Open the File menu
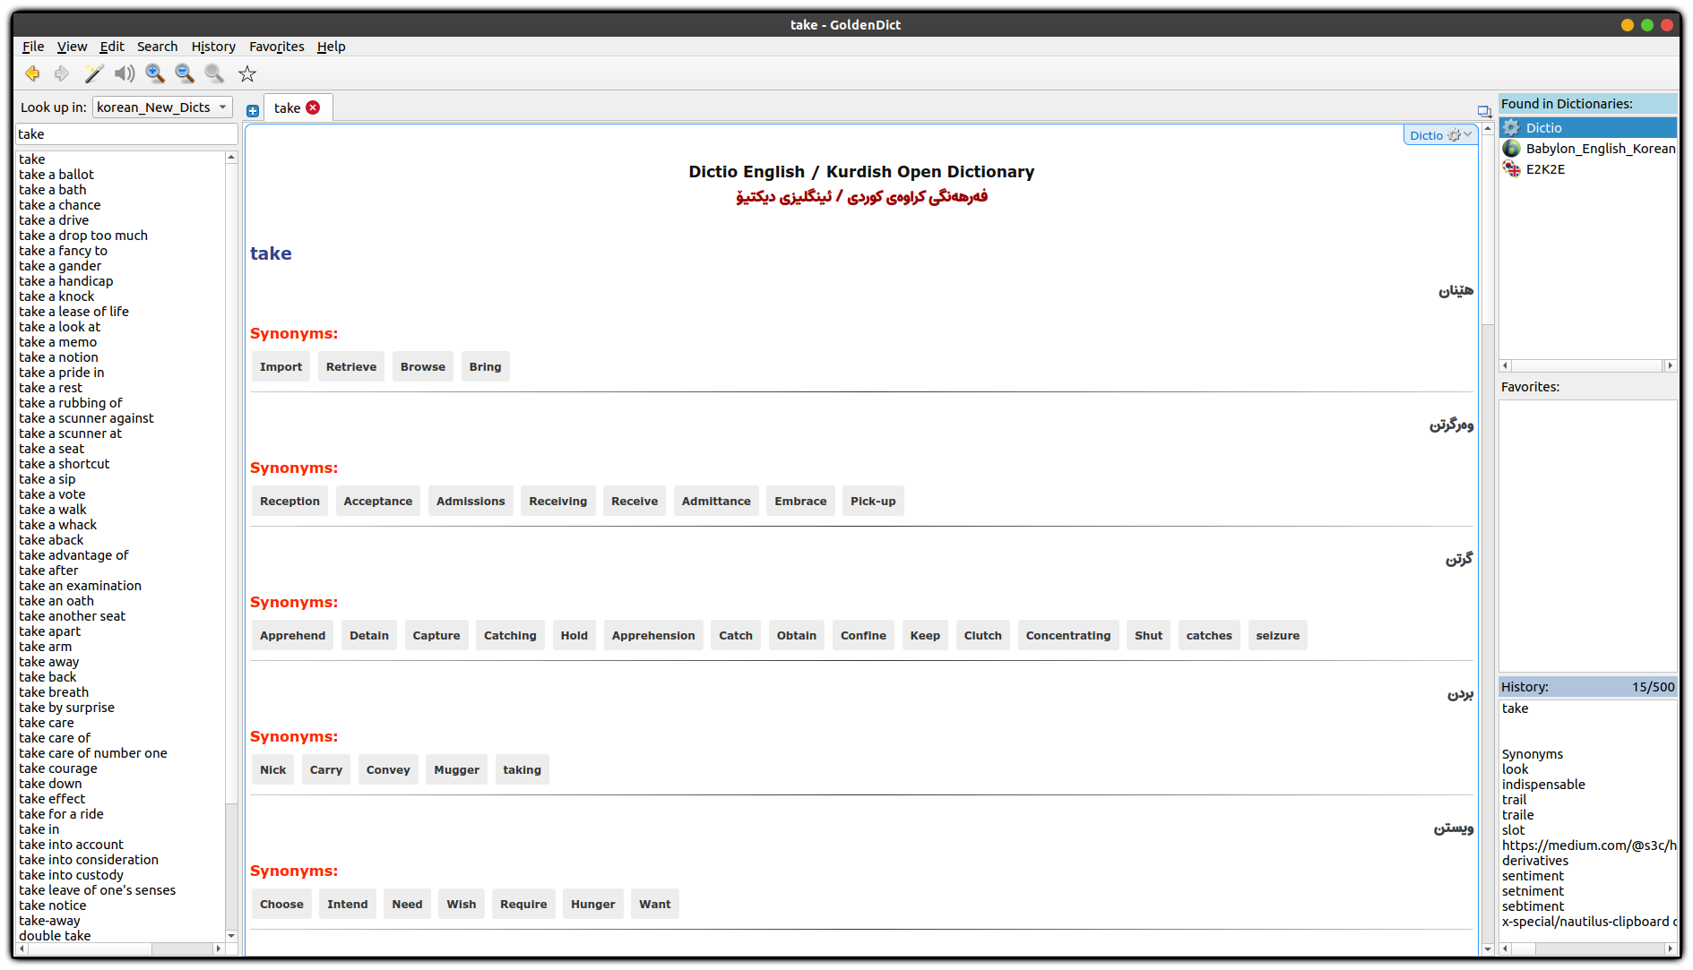 coord(33,47)
